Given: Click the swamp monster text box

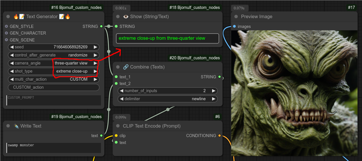Looking at the screenshot, I should point(54,148).
